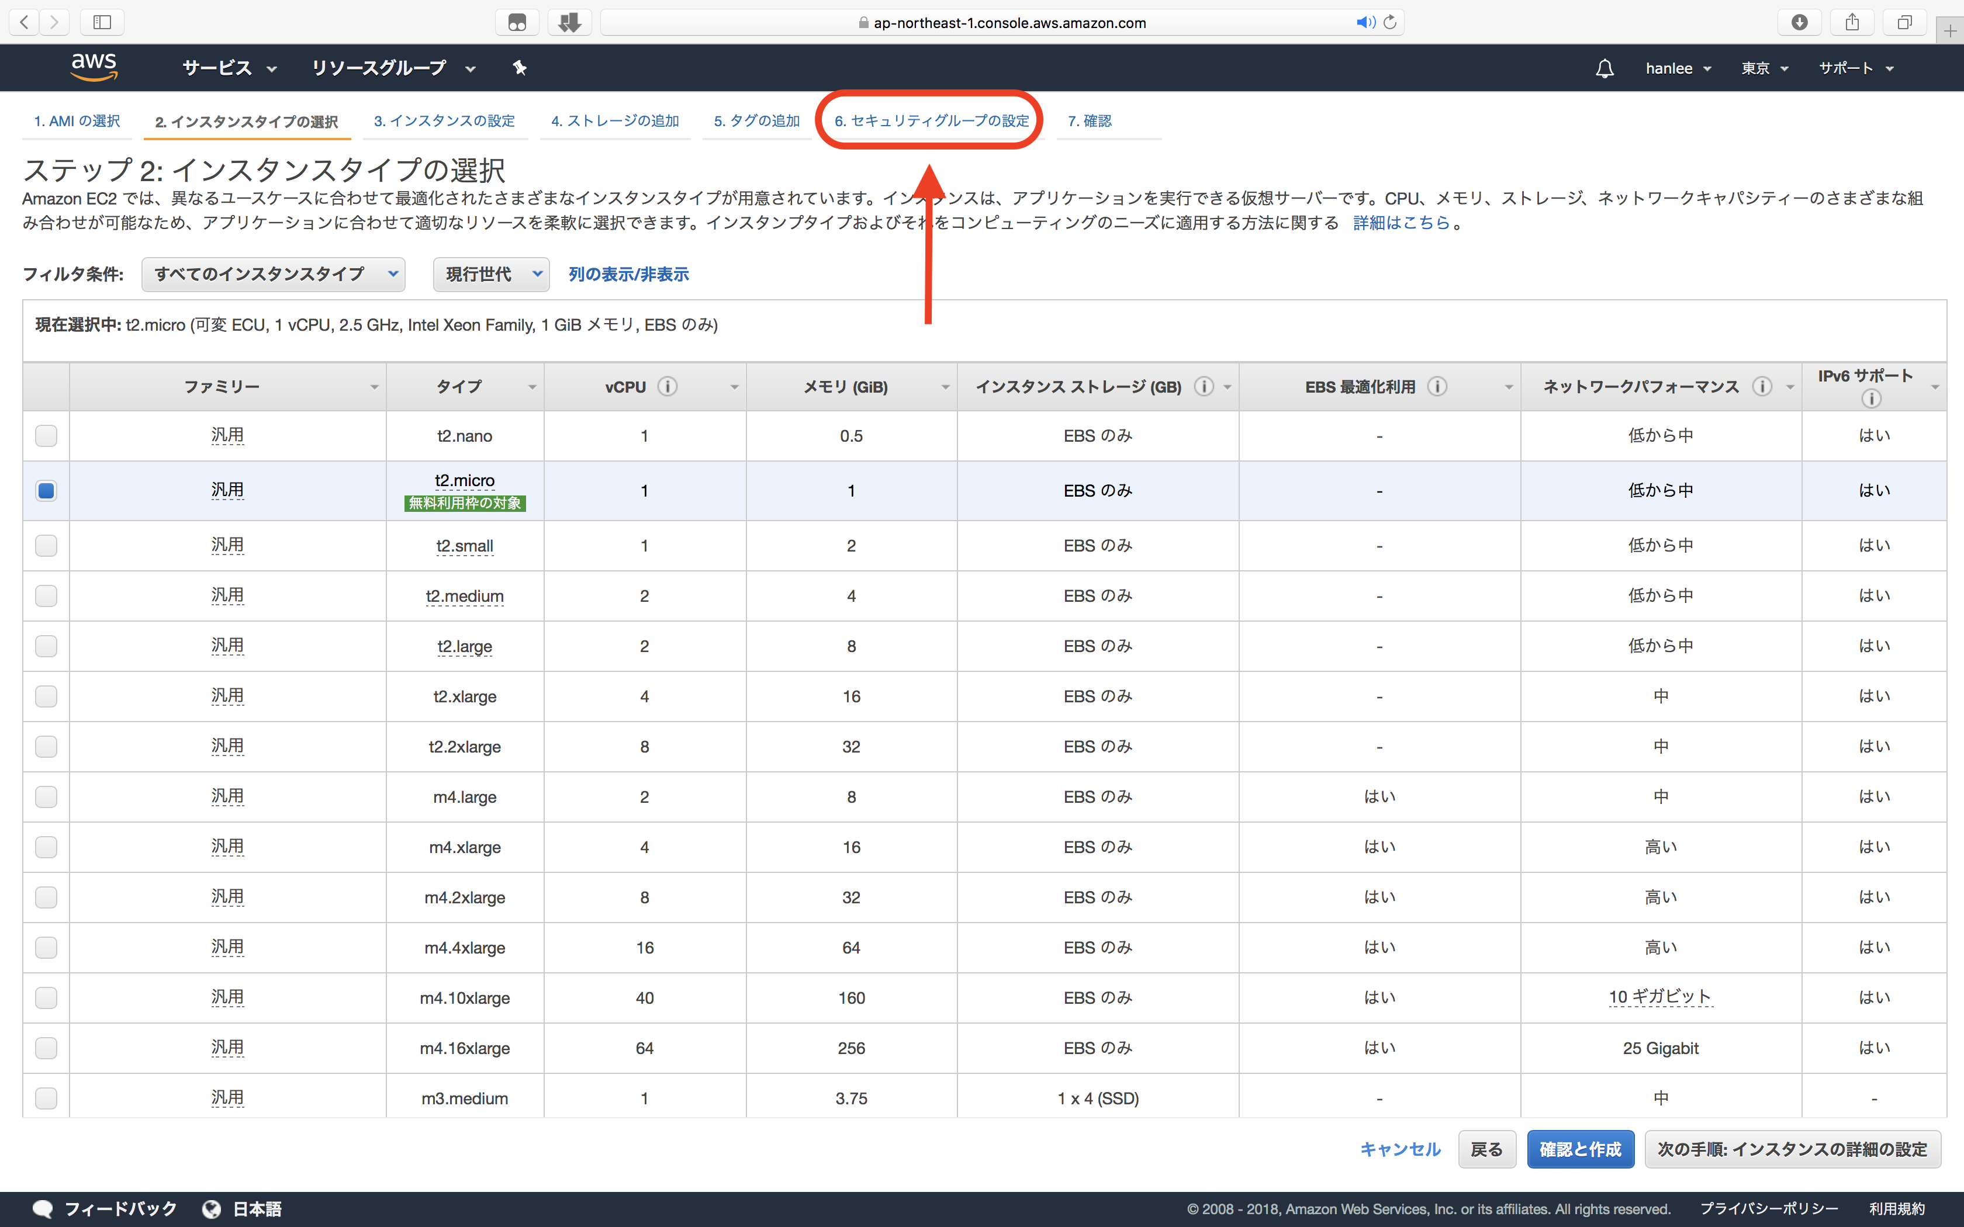Click the 詳細はこちら link
The width and height of the screenshot is (1964, 1227).
[x=1402, y=223]
